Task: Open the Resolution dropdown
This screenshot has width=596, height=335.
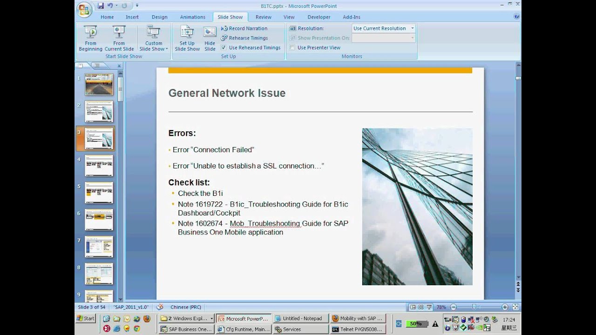Action: [x=412, y=28]
